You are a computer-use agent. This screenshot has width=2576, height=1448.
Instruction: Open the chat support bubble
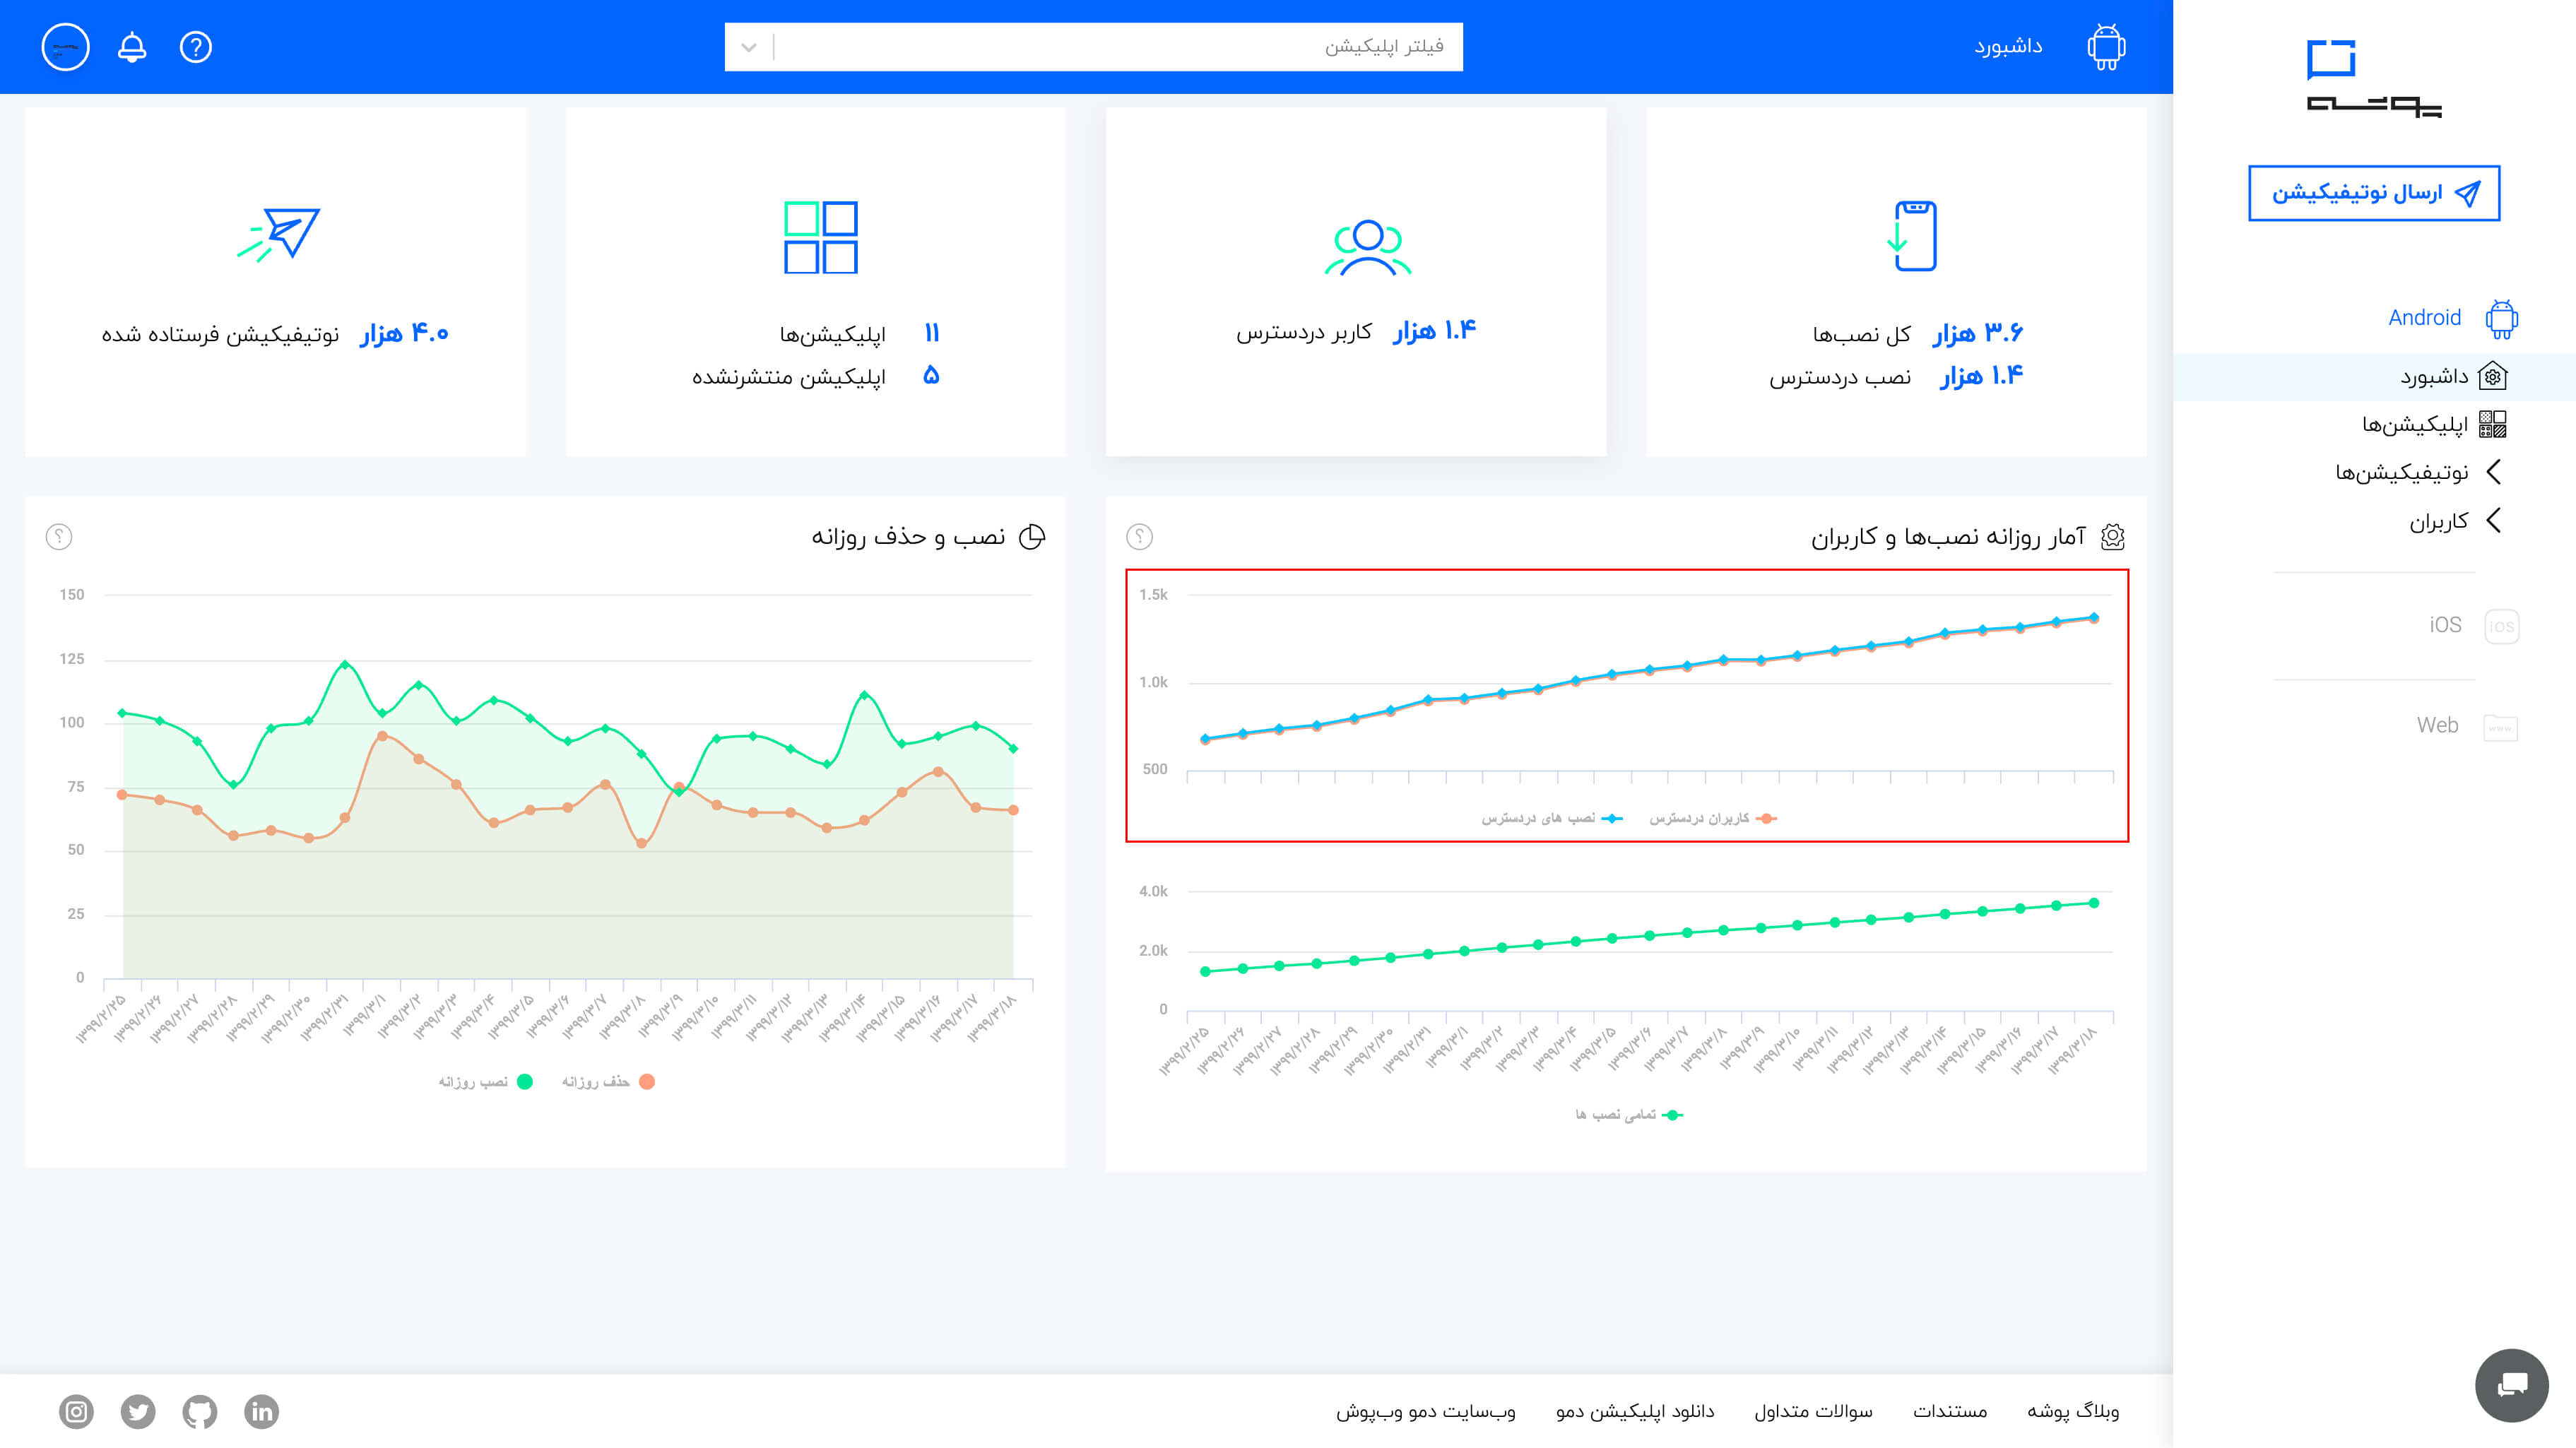click(x=2511, y=1385)
